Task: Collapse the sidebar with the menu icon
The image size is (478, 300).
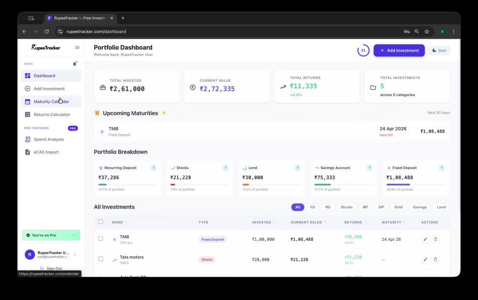Action: (x=77, y=47)
